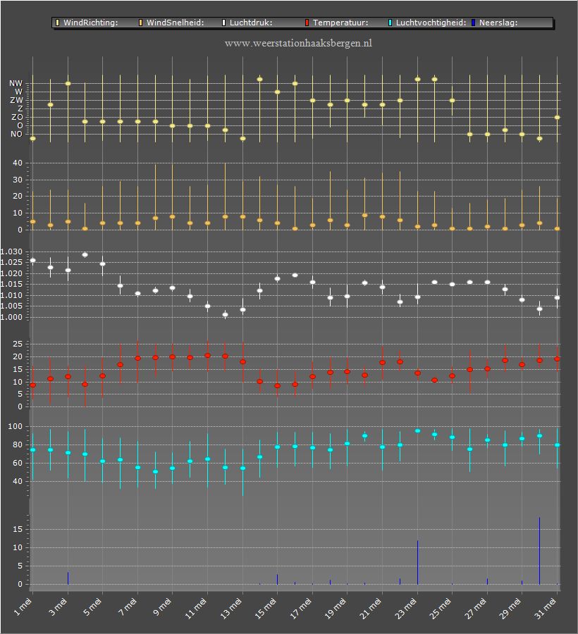
Task: Click the NO wind direction axis label
Action: point(17,135)
